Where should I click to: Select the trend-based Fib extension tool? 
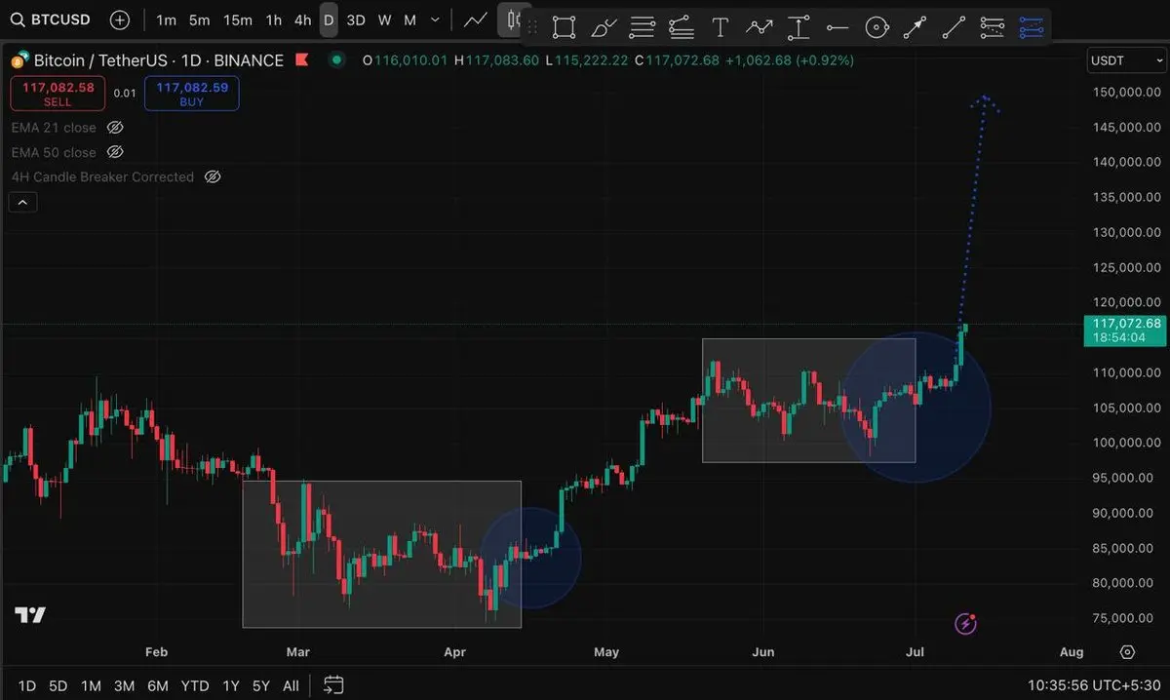[x=681, y=28]
